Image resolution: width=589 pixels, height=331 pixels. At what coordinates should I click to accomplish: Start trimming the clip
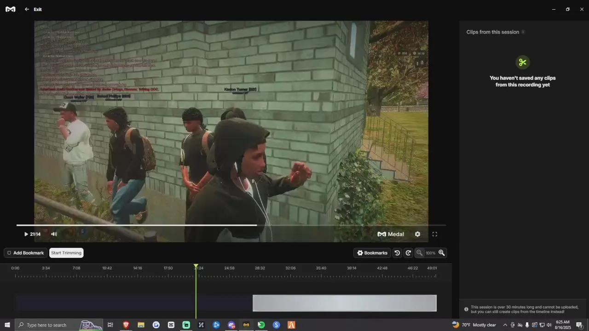pos(66,253)
